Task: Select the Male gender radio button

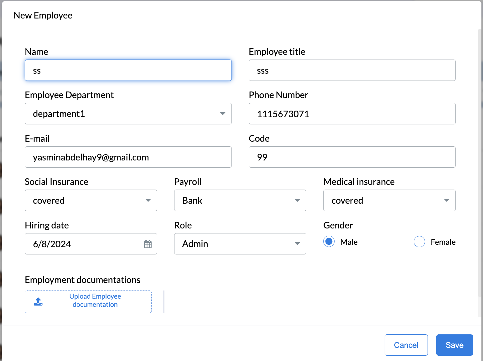Action: click(x=329, y=242)
